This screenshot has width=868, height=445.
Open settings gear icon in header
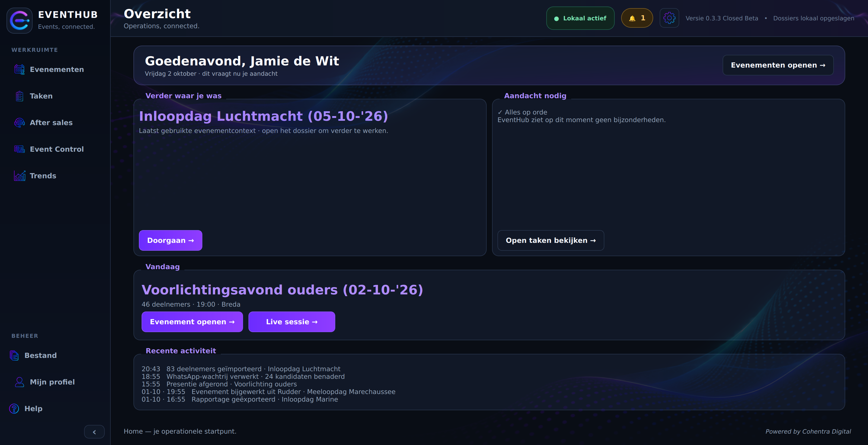(x=669, y=18)
